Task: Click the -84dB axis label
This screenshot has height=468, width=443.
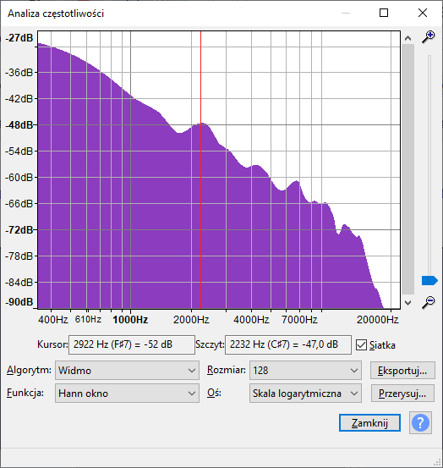Action: point(19,283)
